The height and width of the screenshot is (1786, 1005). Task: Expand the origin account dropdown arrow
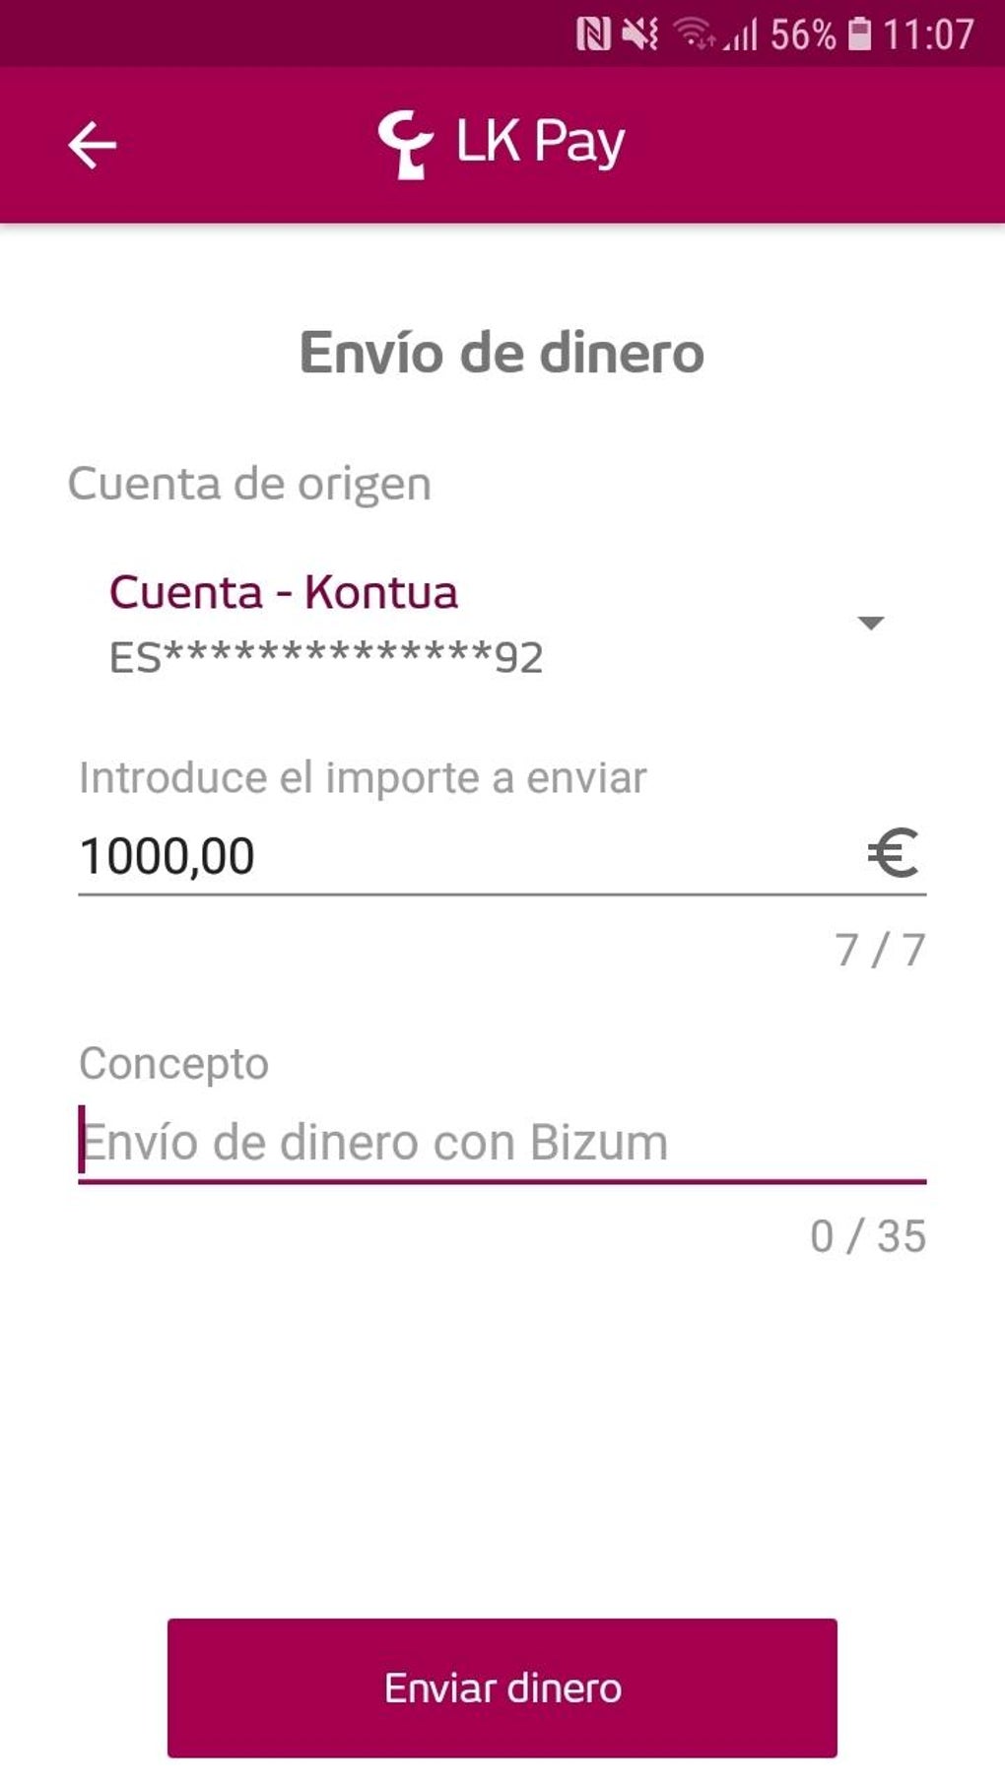(x=870, y=623)
